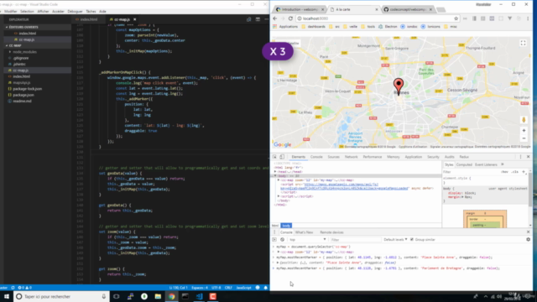This screenshot has width=537, height=302.
Task: Click the Street View pegman icon
Action: click(x=524, y=119)
